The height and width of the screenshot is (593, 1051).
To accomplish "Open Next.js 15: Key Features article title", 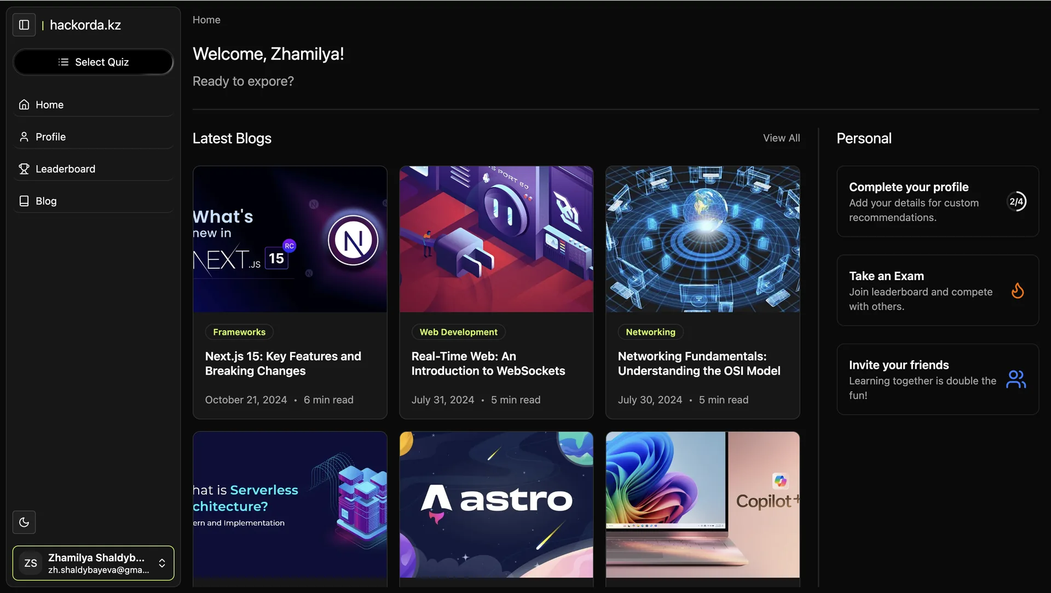I will coord(283,364).
